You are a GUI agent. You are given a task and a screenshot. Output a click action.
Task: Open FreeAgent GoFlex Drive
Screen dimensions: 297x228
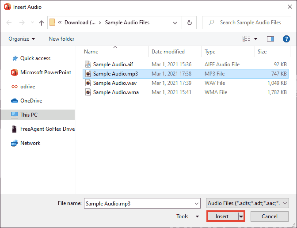(47, 129)
